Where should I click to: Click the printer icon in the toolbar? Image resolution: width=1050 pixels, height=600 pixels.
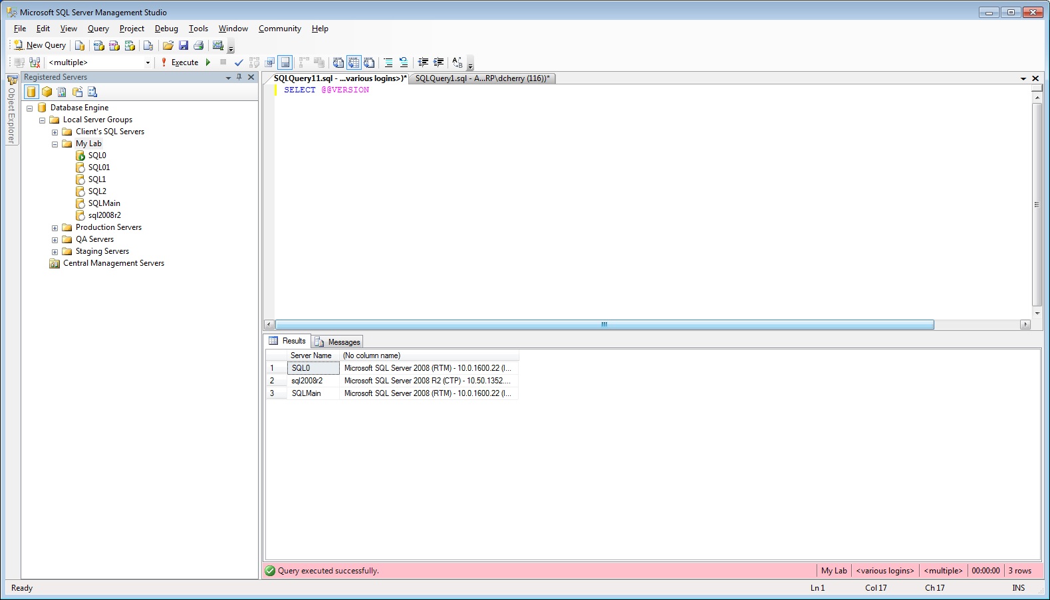(198, 45)
